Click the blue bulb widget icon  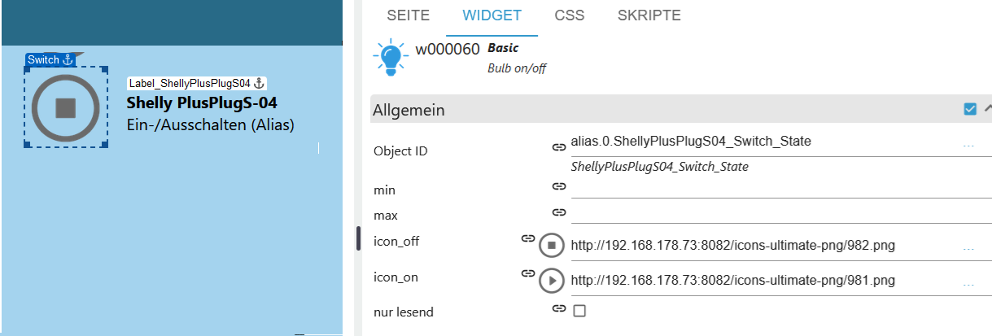390,56
